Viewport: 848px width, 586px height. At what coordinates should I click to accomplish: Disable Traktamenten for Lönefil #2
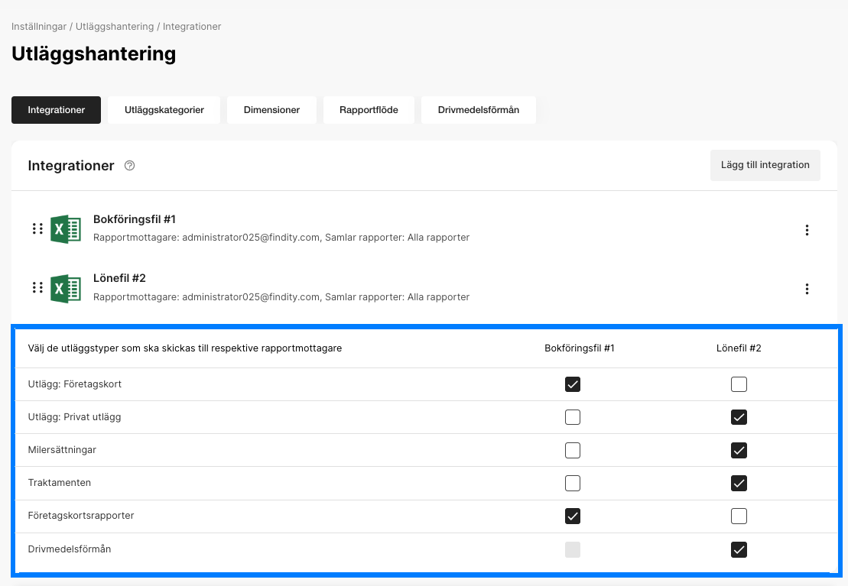point(739,483)
